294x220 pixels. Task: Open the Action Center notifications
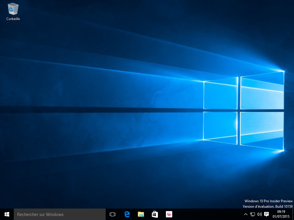(266, 214)
